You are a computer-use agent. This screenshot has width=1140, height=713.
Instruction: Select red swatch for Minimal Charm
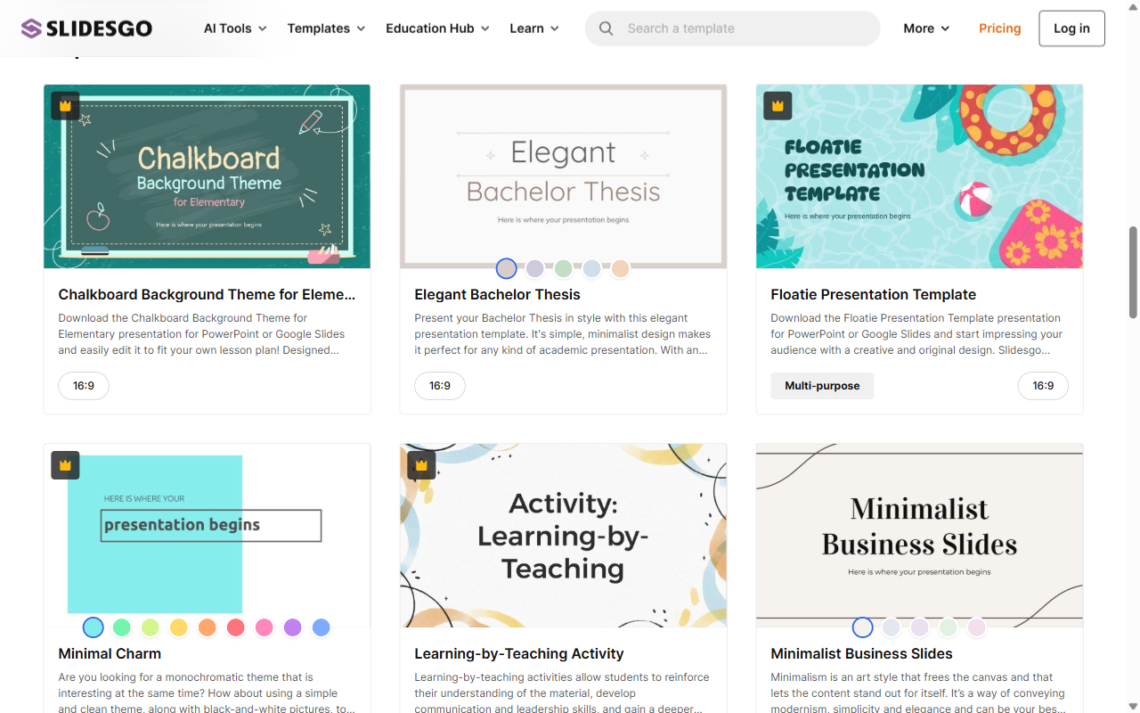click(x=235, y=627)
